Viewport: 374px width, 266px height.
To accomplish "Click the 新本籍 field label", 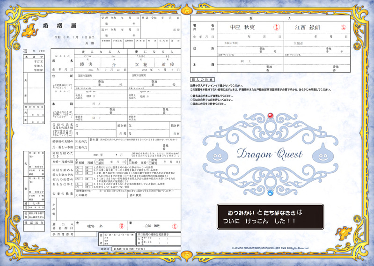I will coord(94,139).
